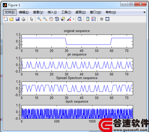149x132 pixels.
Task: Activate the Zoom In magnifier tool
Action: (x=39, y=19)
